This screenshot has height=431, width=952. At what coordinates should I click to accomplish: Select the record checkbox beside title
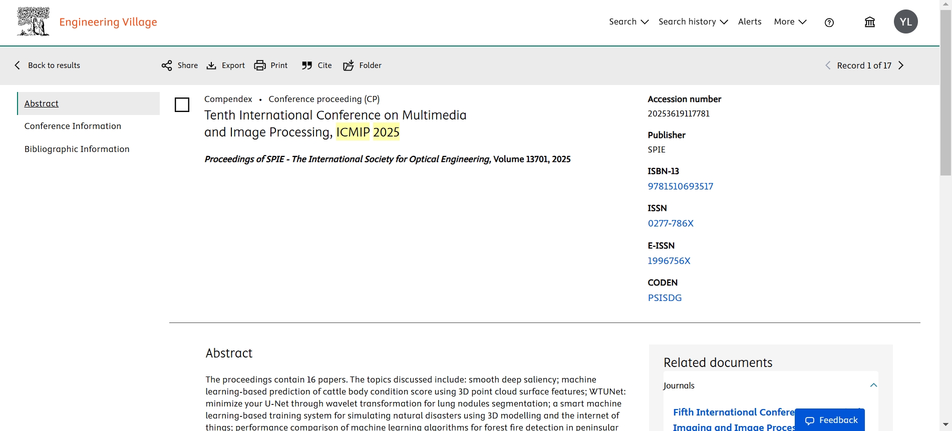(182, 105)
